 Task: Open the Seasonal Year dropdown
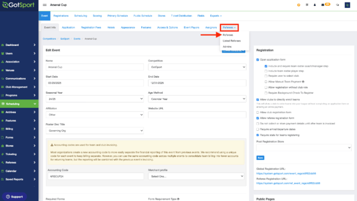point(95,99)
